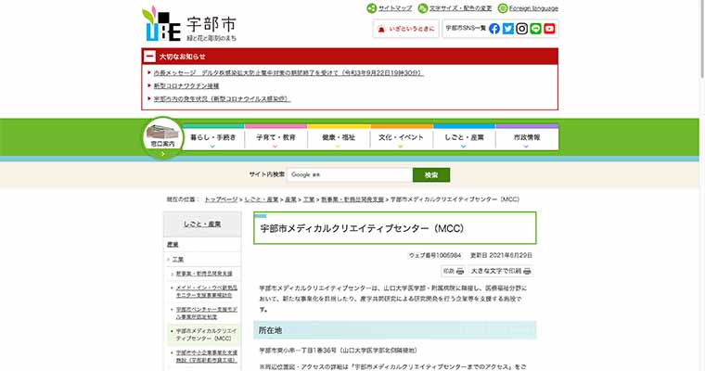Screen dimensions: 705x371
Task: Open the 文化・イベント navigation tab
Action: (x=402, y=138)
